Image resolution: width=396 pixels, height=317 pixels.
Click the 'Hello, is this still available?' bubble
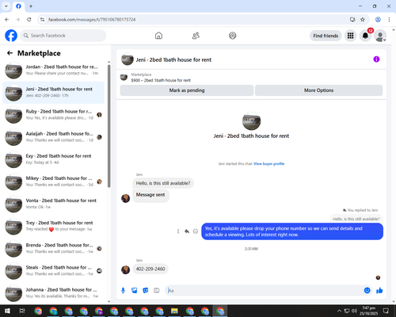click(x=163, y=183)
